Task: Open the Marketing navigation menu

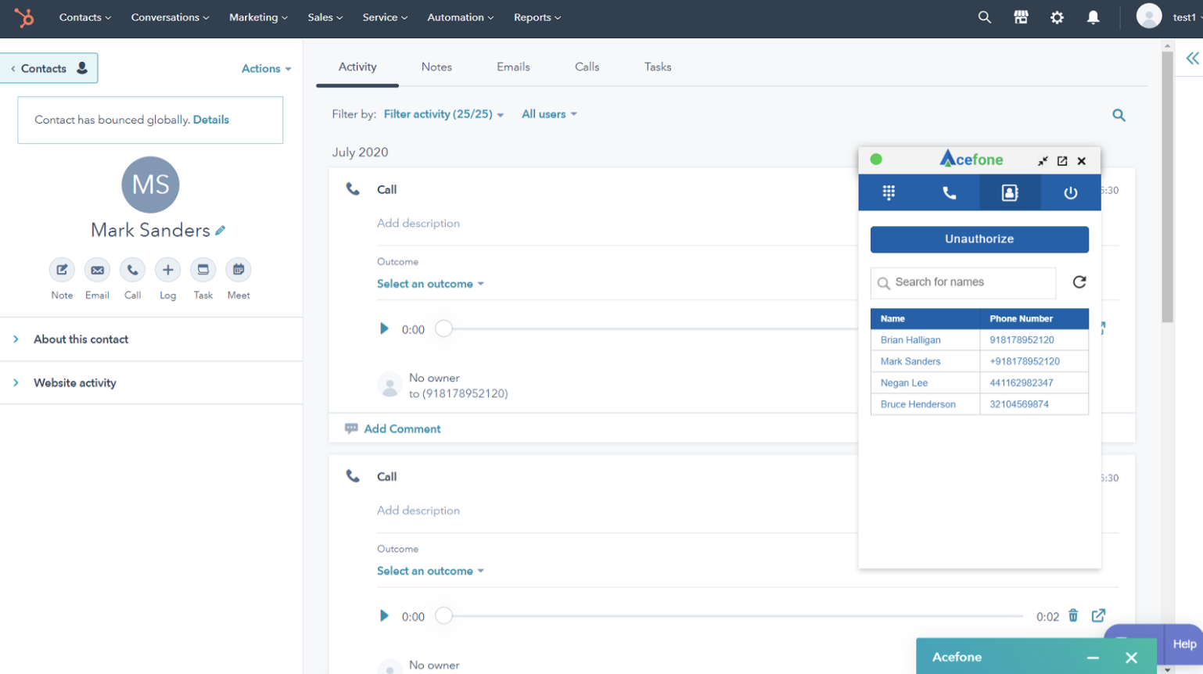Action: pos(258,17)
